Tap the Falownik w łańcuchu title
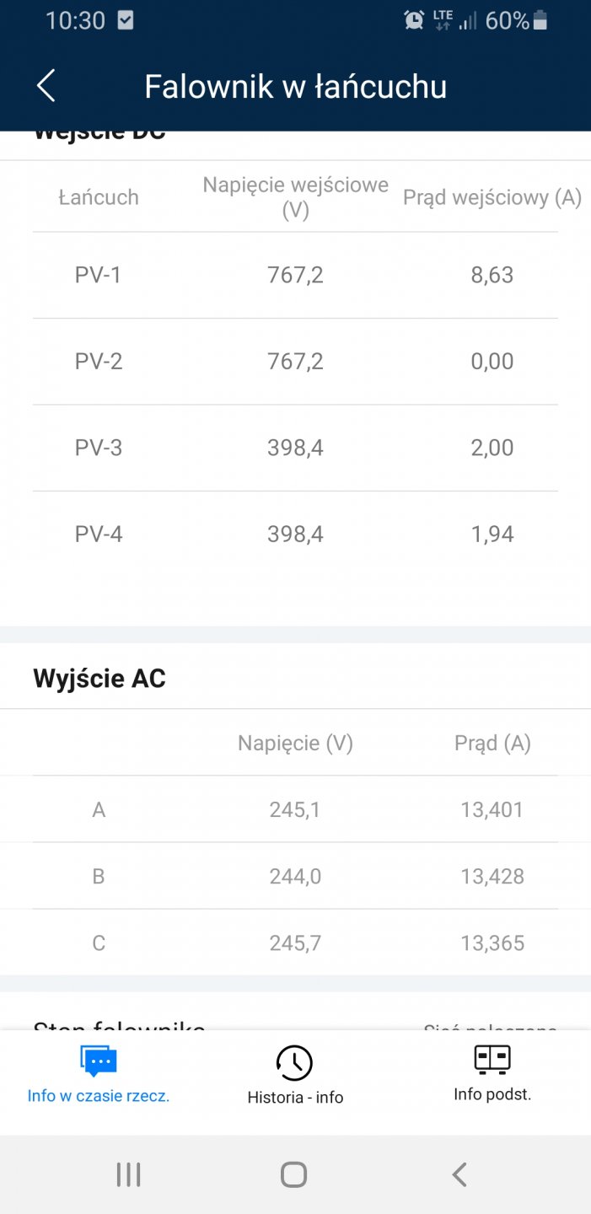The height and width of the screenshot is (1214, 591). click(295, 86)
